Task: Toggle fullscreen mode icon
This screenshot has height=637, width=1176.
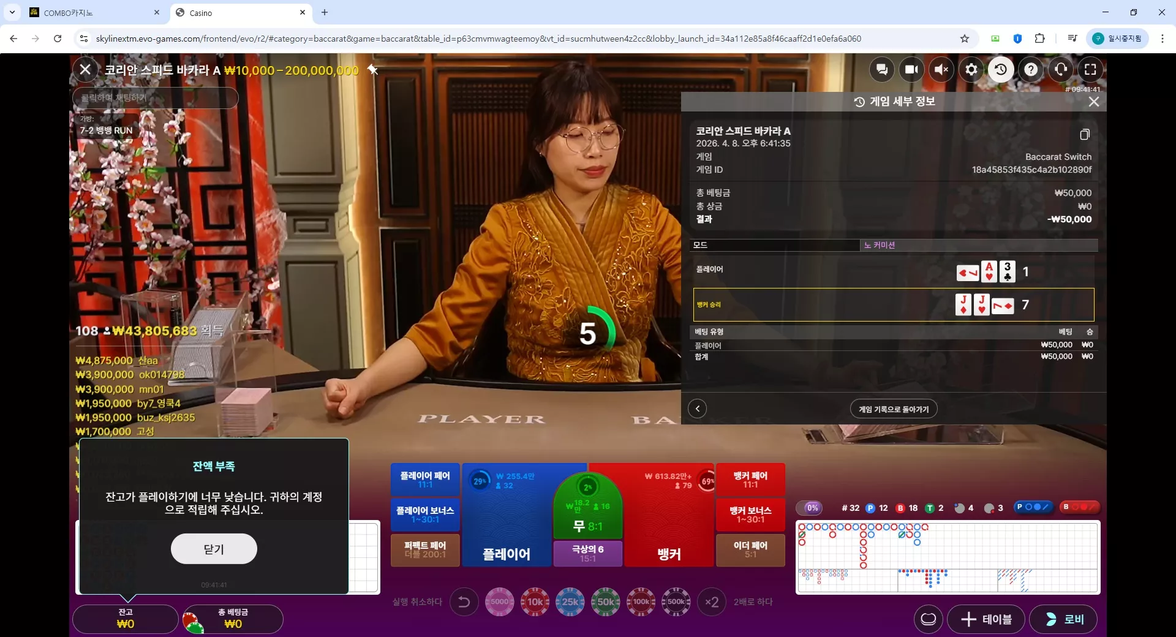Action: [1090, 70]
